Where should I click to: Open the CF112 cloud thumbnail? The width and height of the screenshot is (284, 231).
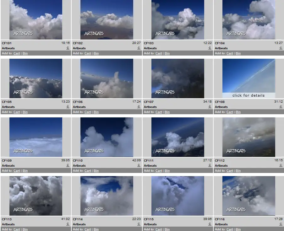[249, 137]
